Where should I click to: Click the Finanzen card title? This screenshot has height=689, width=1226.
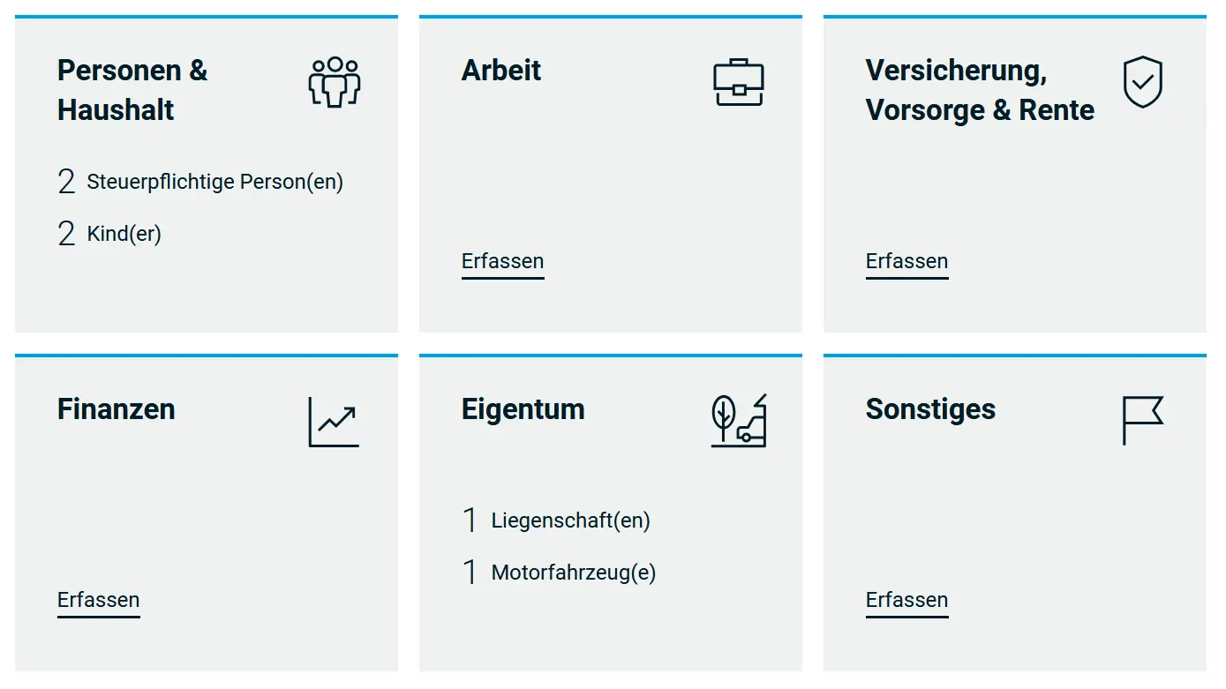116,409
